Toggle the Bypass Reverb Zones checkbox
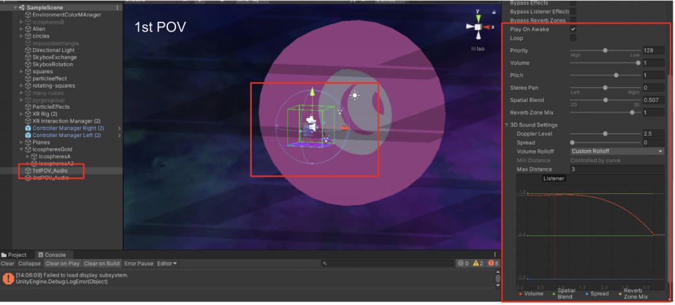 coord(573,20)
